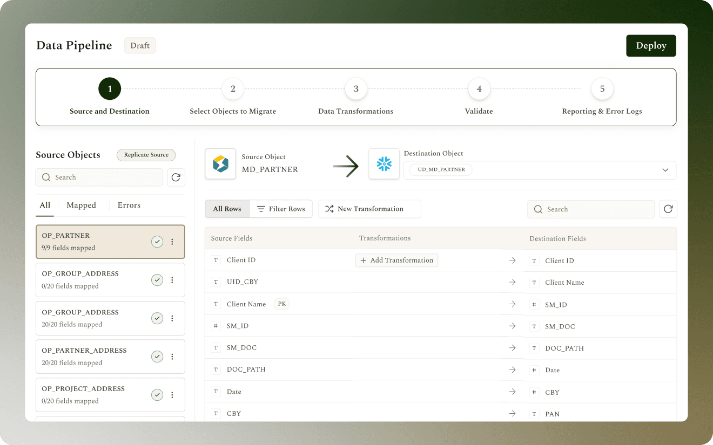713x445 pixels.
Task: Click the refresh icon beside Source Objects search
Action: click(176, 177)
